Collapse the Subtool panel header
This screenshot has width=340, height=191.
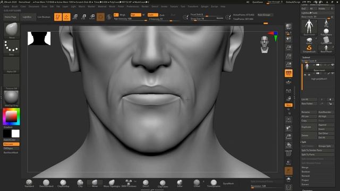[306, 57]
